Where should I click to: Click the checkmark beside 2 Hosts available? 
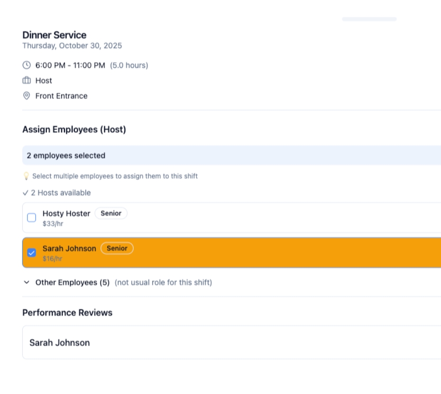tap(25, 193)
